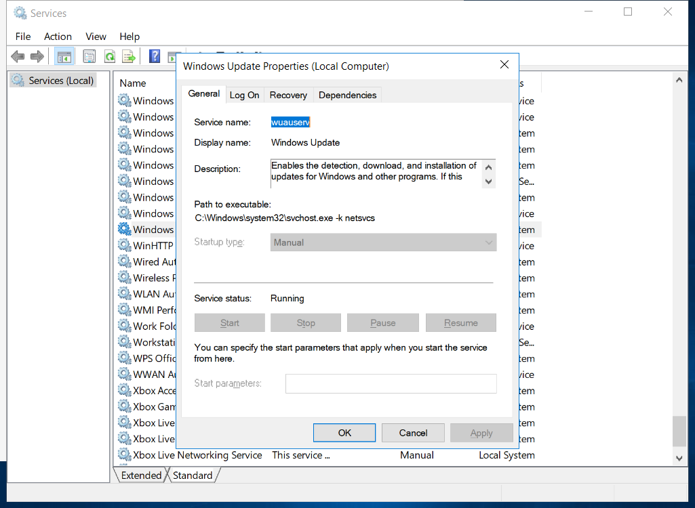Click the gear icon of the WLAN Au service

click(x=125, y=293)
